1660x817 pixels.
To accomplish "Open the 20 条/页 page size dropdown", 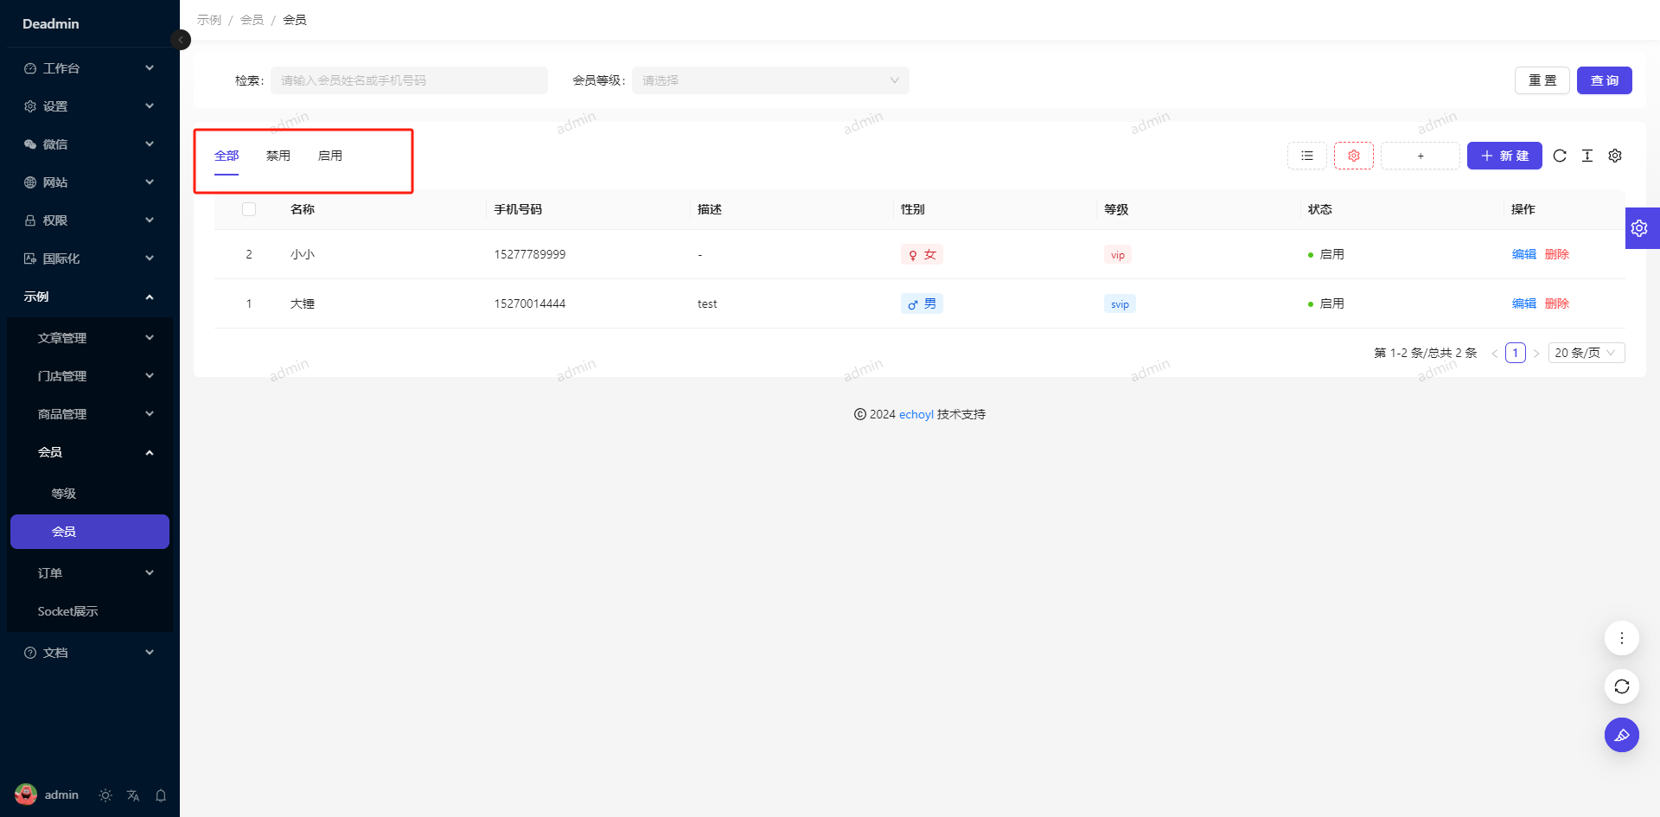I will (x=1586, y=353).
